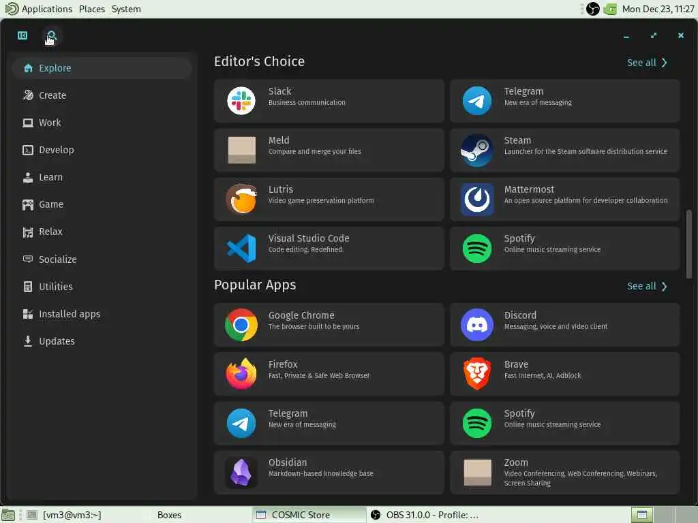Toggle the sidebar navigation panel icon
This screenshot has height=523, width=698.
point(22,35)
